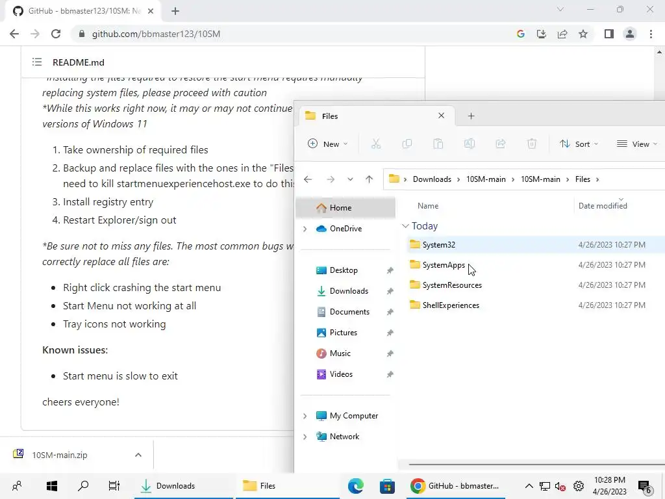Go up one folder in Explorer
The height and width of the screenshot is (499, 665).
[369, 179]
